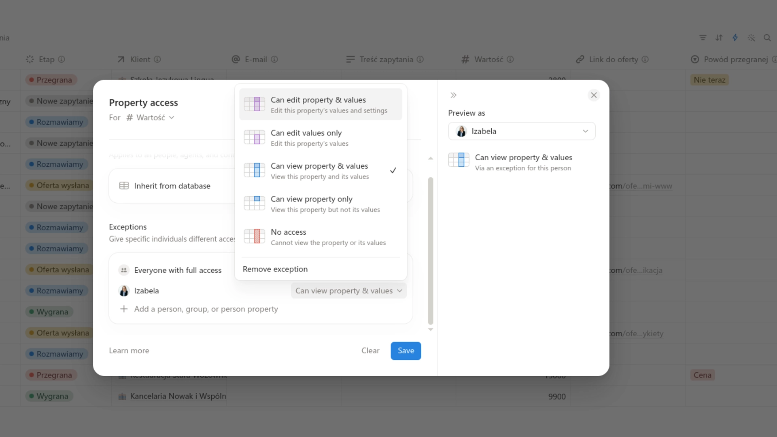Click the AI sparkle icon in toolbar
The image size is (777, 437).
click(x=751, y=38)
